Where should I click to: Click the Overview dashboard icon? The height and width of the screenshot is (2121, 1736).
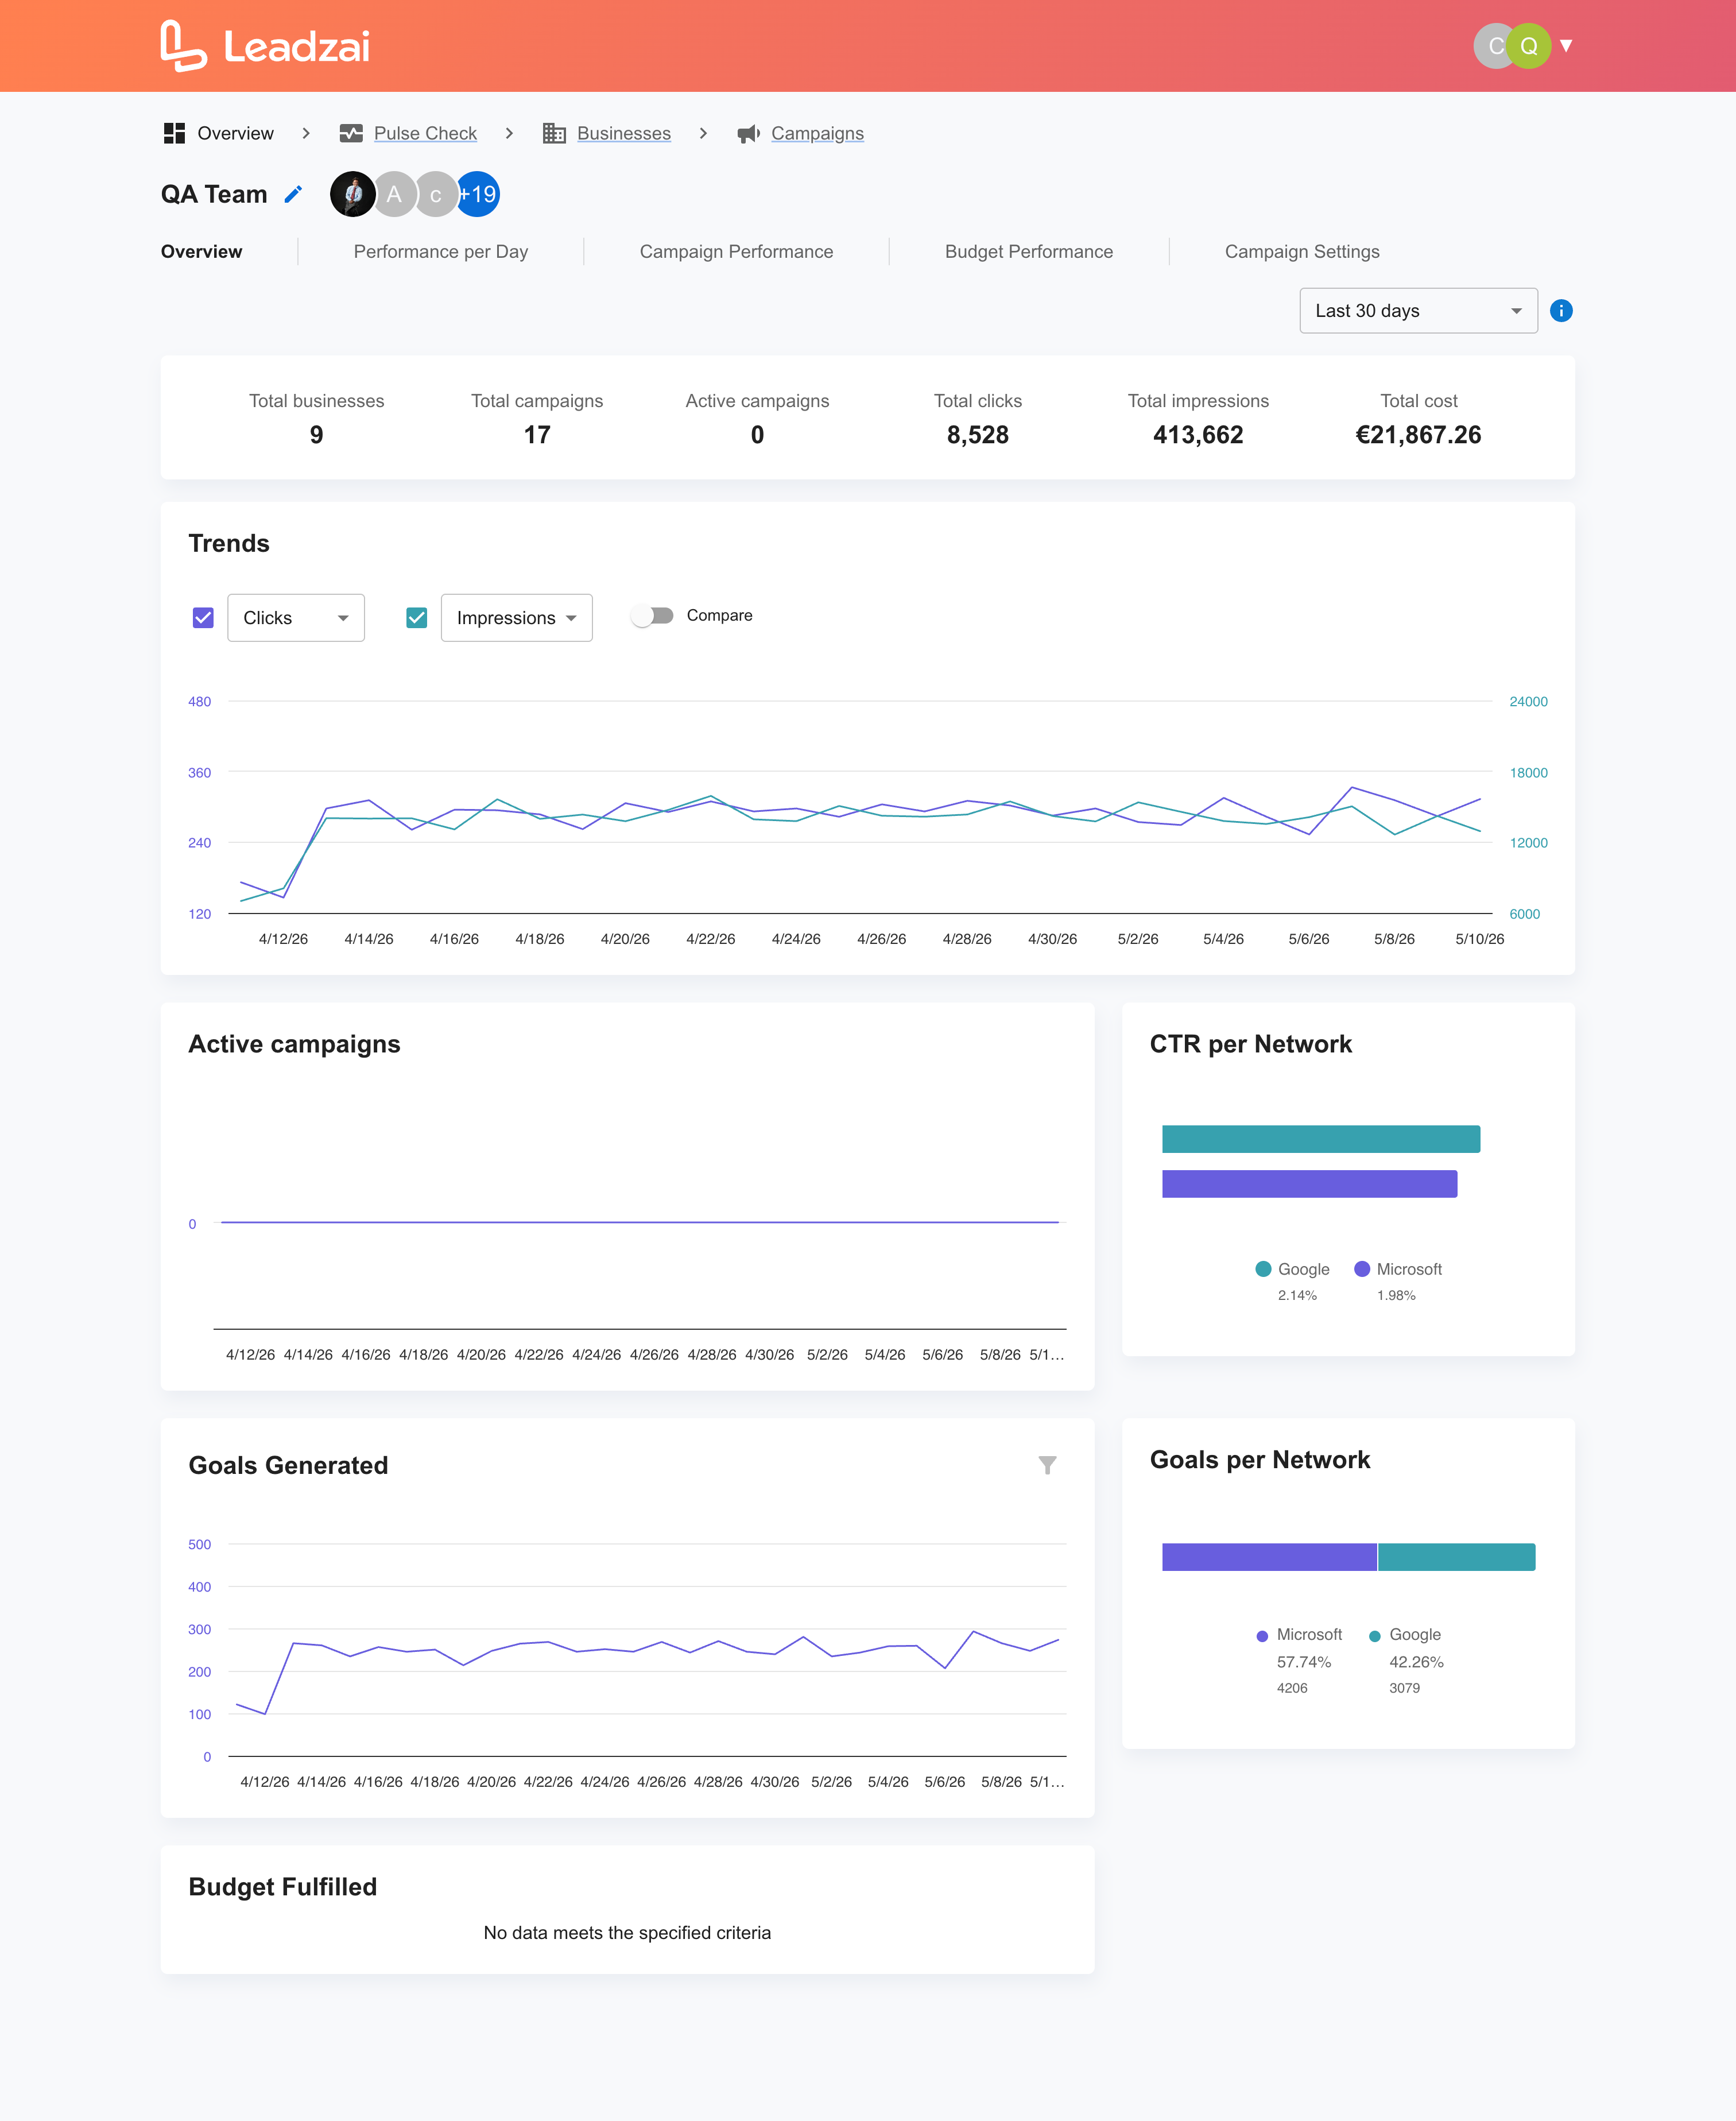[x=174, y=133]
